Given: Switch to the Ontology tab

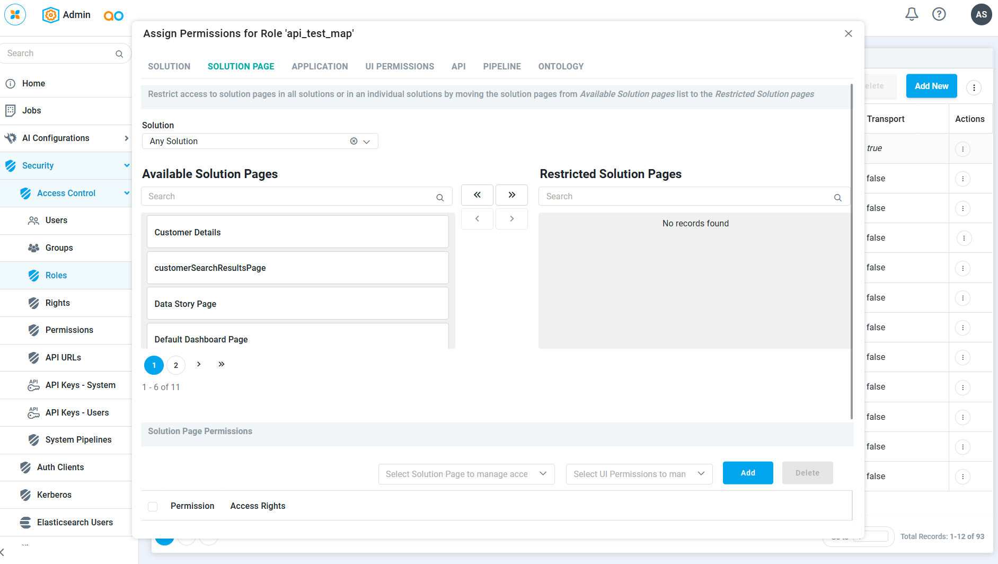Looking at the screenshot, I should click(x=561, y=66).
